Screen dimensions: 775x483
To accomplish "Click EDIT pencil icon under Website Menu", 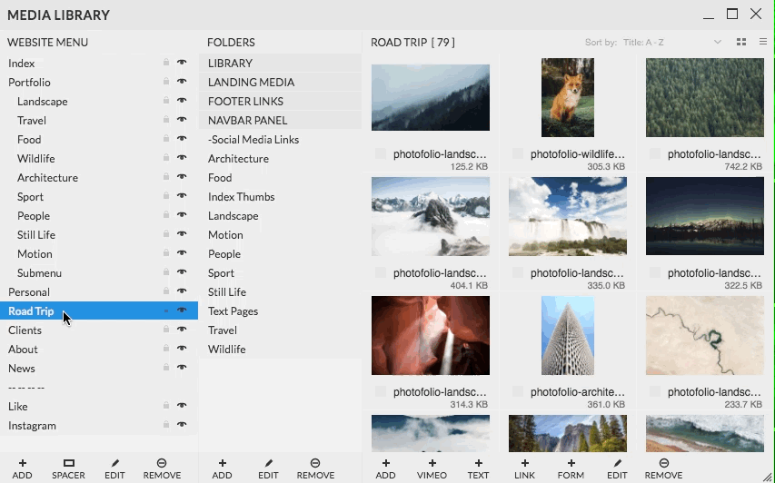I will (114, 463).
